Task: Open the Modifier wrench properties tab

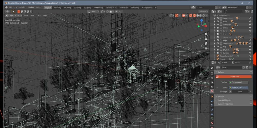Action: [212, 101]
